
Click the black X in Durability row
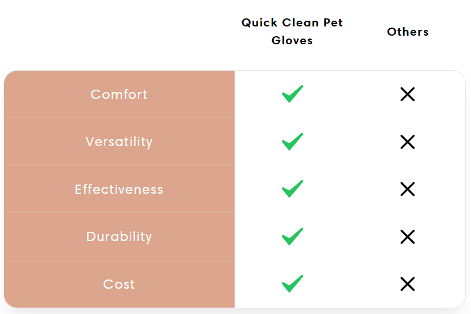[407, 236]
